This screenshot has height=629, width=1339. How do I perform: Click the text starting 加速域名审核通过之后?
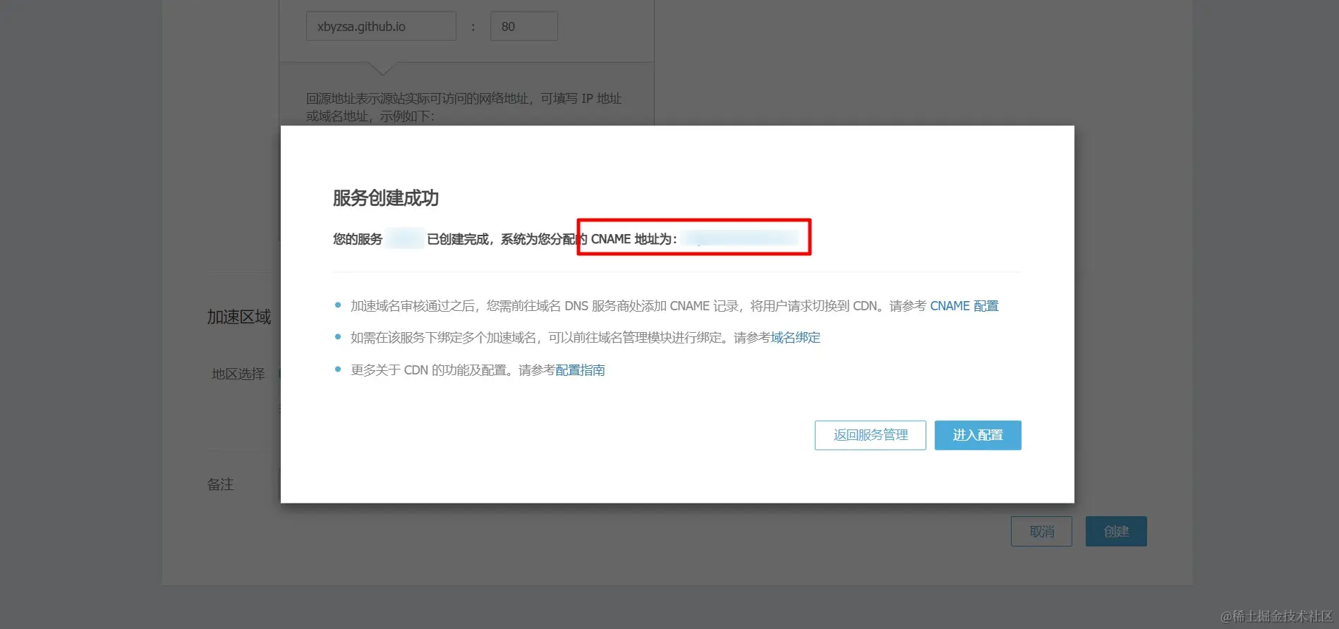pyautogui.click(x=638, y=306)
